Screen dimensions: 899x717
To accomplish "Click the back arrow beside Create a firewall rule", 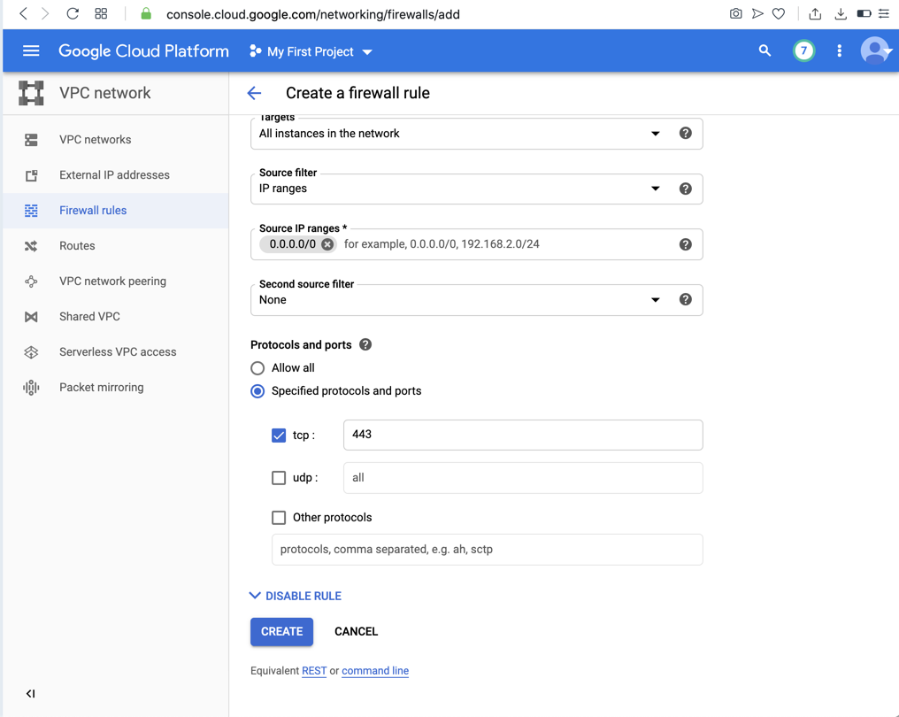I will click(x=255, y=93).
